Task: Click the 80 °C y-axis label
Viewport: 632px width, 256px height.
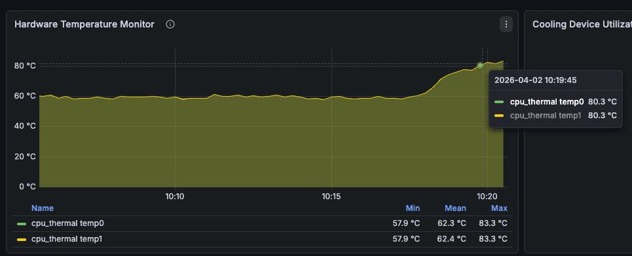Action: pyautogui.click(x=26, y=65)
